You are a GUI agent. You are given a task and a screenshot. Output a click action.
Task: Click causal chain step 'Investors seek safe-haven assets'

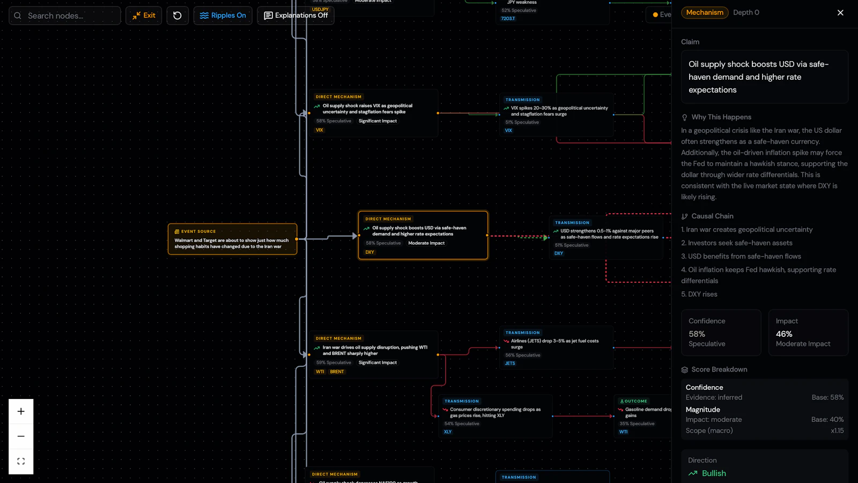(737, 243)
